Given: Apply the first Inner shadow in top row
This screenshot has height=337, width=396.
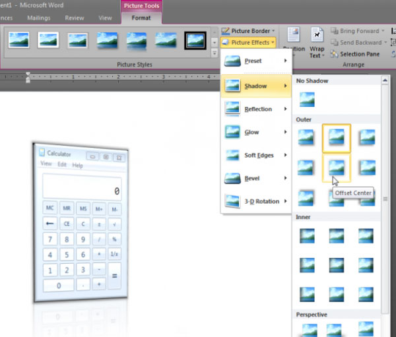Looking at the screenshot, I should [307, 236].
